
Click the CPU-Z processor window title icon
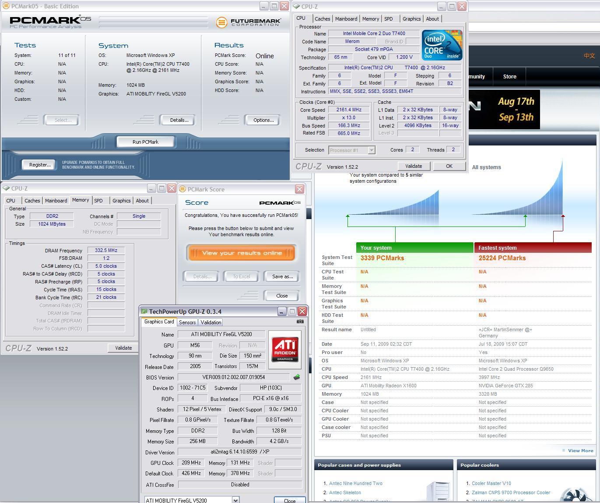tap(297, 7)
